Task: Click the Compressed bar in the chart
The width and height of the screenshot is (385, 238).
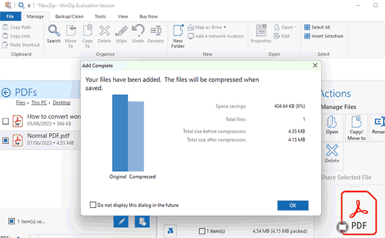Action: (136, 136)
